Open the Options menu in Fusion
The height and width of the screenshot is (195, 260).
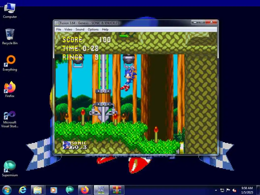click(93, 29)
